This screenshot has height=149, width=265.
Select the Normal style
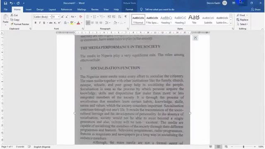(138, 19)
